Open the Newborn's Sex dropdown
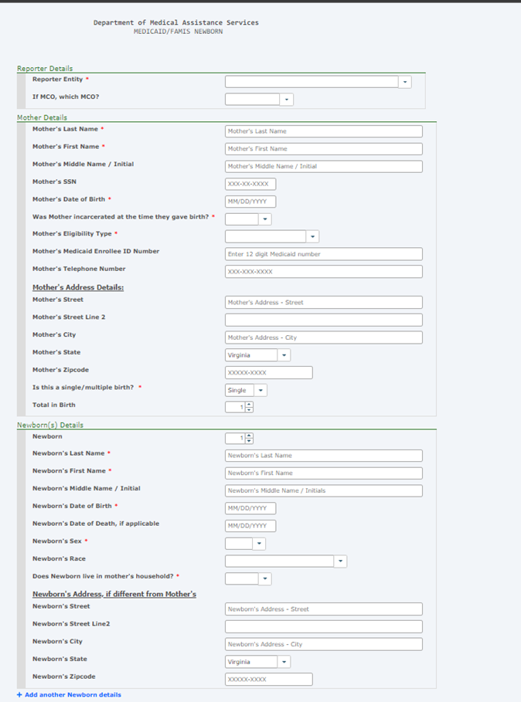This screenshot has height=702, width=521. pos(245,544)
